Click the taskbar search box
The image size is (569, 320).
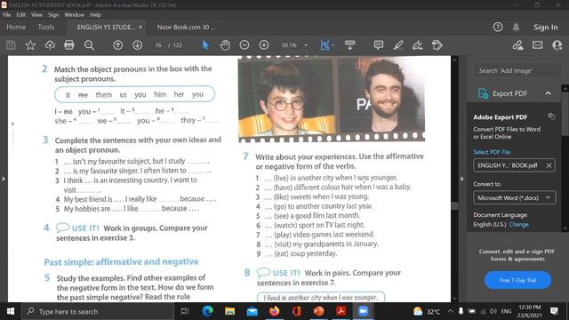point(98,311)
